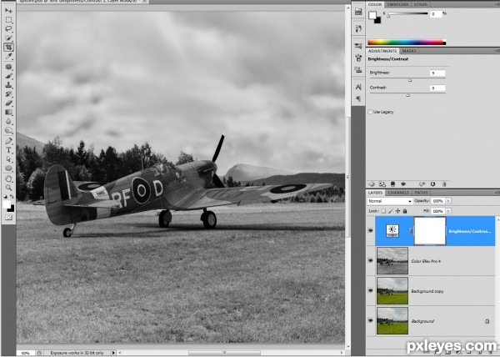Open the Layers panel options menu
Image resolution: width=500 pixels, height=357 pixels.
[x=497, y=193]
